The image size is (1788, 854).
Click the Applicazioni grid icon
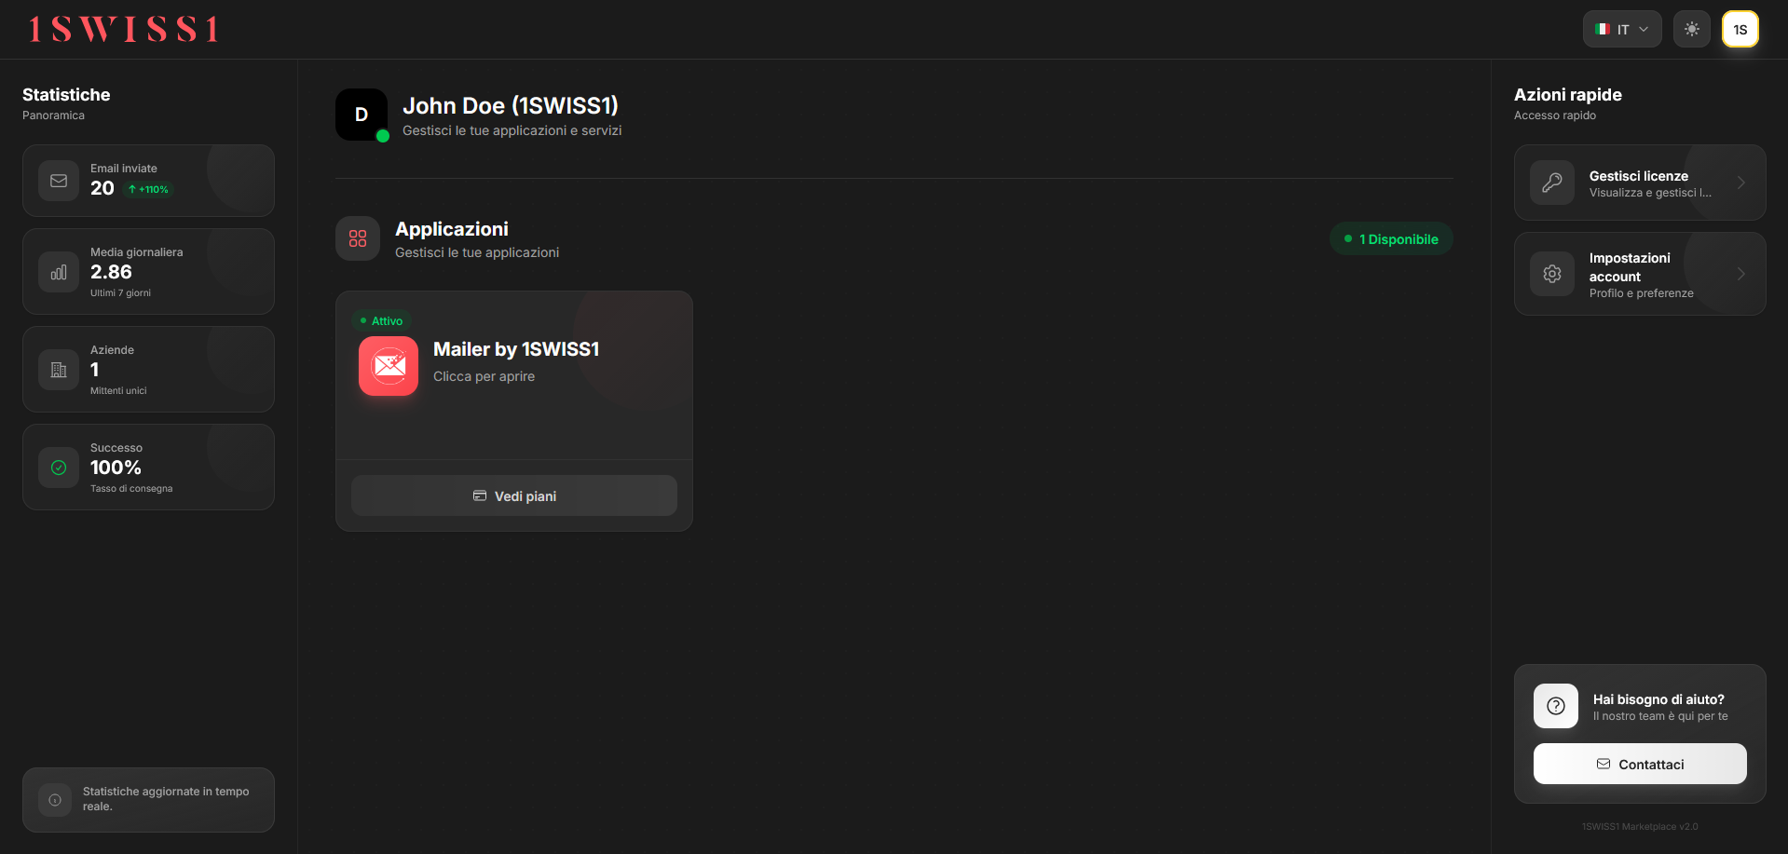[x=358, y=238]
